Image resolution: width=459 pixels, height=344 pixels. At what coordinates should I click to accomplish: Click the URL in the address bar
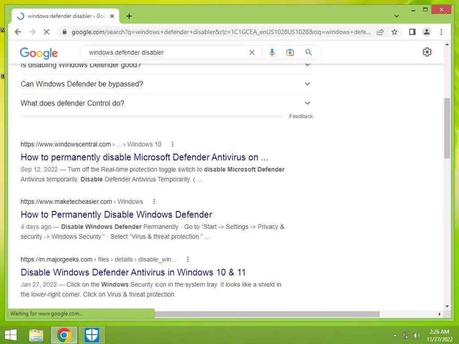point(221,32)
